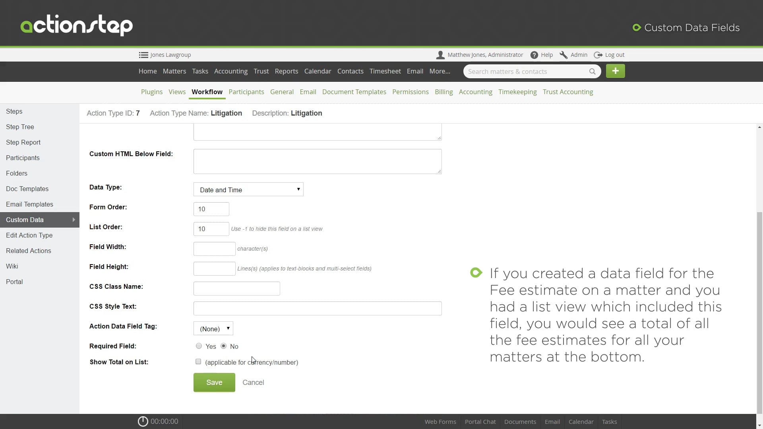Image resolution: width=763 pixels, height=429 pixels.
Task: Open Step Report in the sidebar
Action: tap(40, 143)
